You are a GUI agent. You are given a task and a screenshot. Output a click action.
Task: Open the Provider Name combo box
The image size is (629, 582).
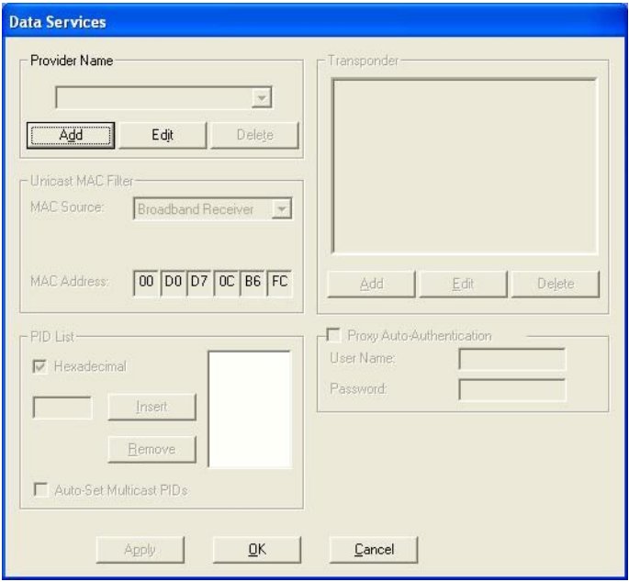tap(163, 97)
